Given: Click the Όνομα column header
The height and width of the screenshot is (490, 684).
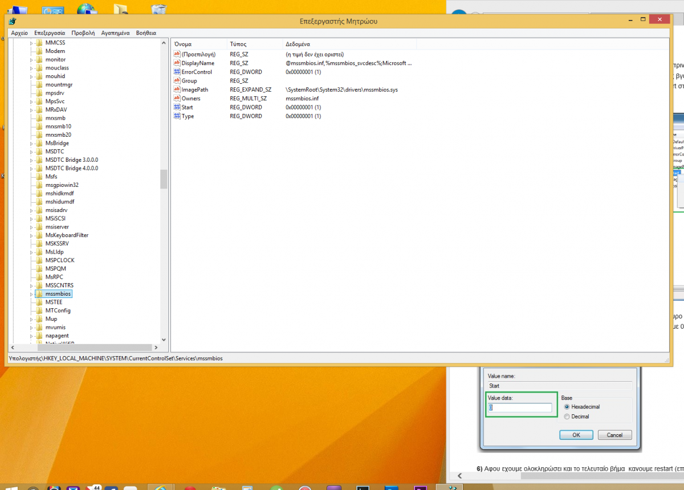Looking at the screenshot, I should (199, 44).
